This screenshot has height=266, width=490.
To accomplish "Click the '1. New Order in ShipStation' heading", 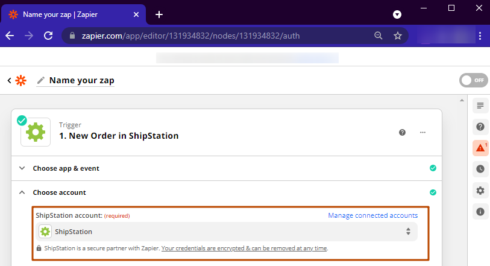I will point(119,136).
